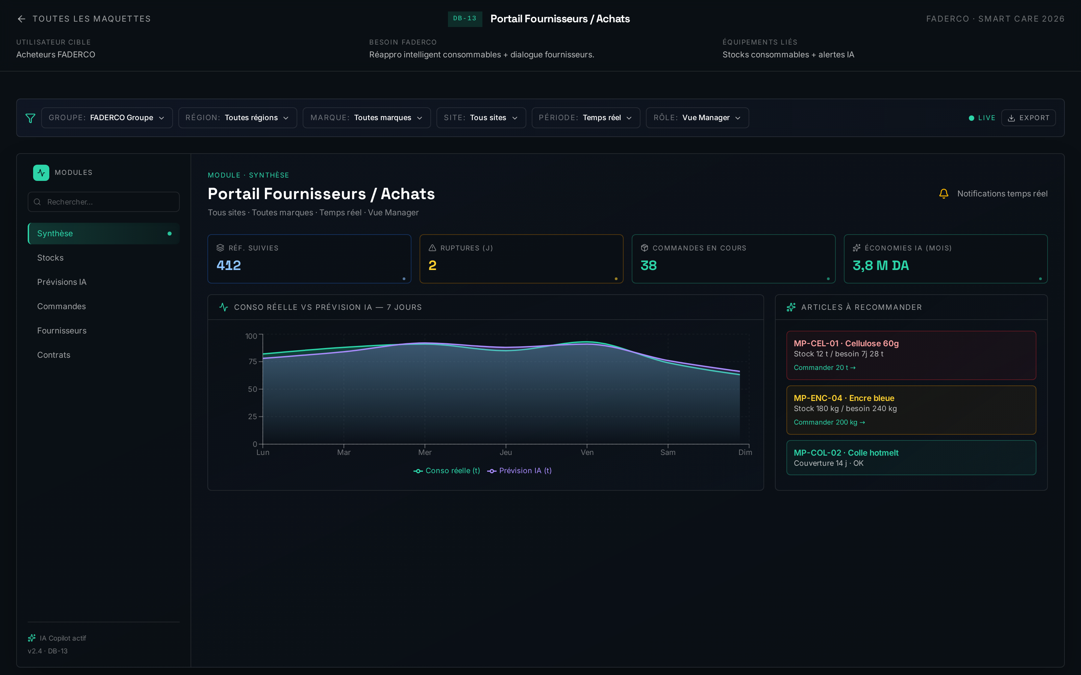
Task: Click the DB-13 badge
Action: 464,19
